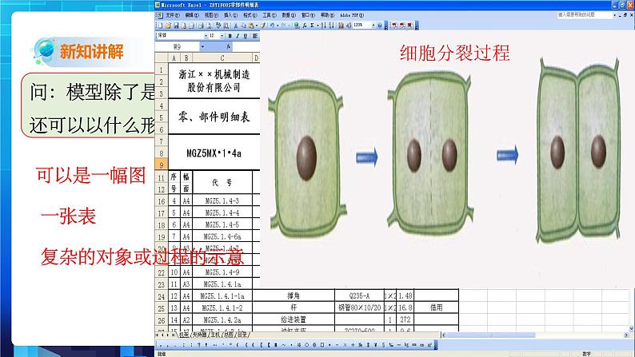Open the 文件 (File) menu

173,15
